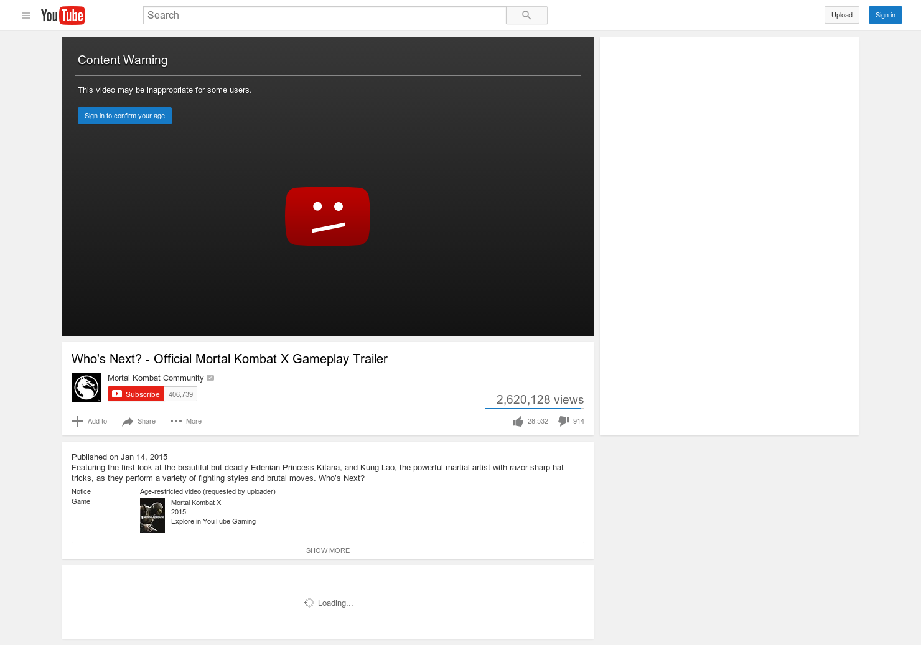The height and width of the screenshot is (645, 921).
Task: Click the video title text
Action: click(x=230, y=359)
